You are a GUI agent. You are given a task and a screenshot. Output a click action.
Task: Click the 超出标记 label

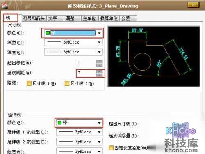click(x=20, y=63)
